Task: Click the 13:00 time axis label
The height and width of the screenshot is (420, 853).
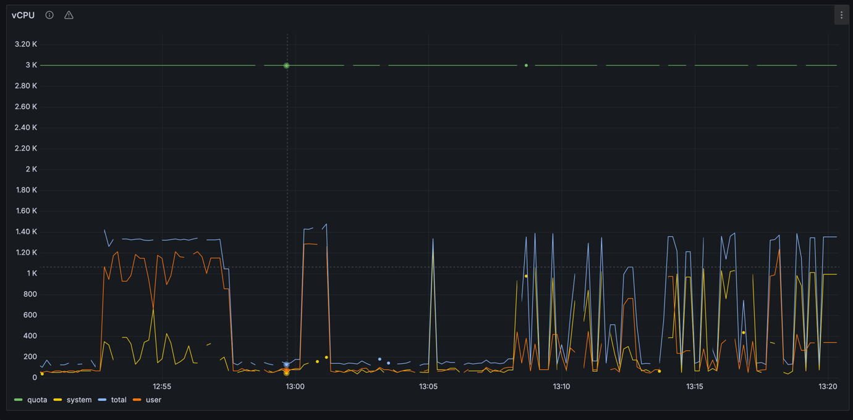Action: [295, 387]
